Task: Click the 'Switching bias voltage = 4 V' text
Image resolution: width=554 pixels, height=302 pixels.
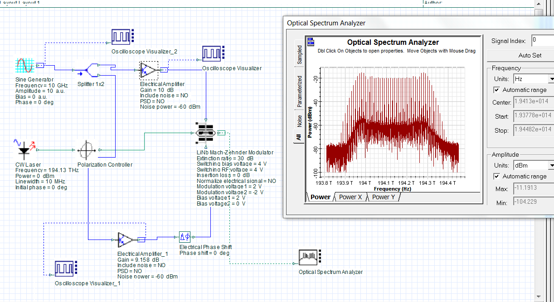Action: point(232,164)
